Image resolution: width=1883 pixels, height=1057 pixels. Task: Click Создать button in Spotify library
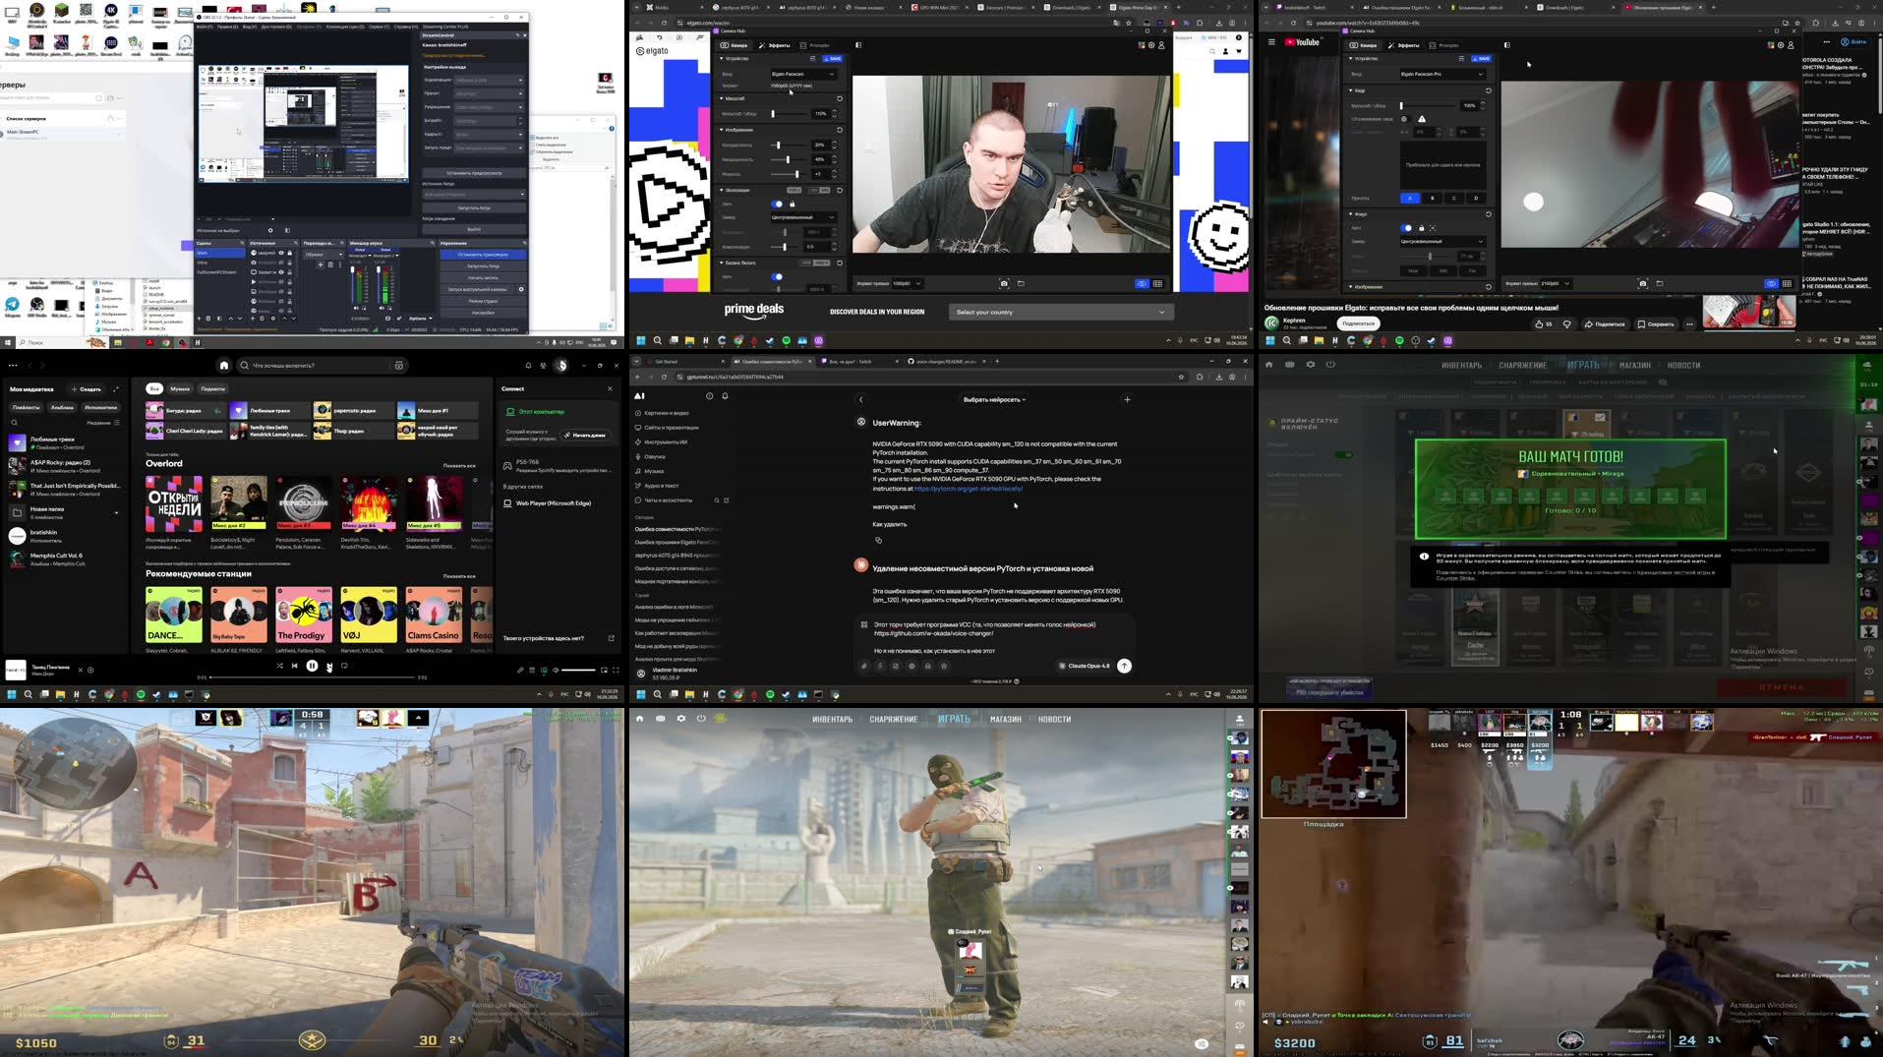(86, 388)
